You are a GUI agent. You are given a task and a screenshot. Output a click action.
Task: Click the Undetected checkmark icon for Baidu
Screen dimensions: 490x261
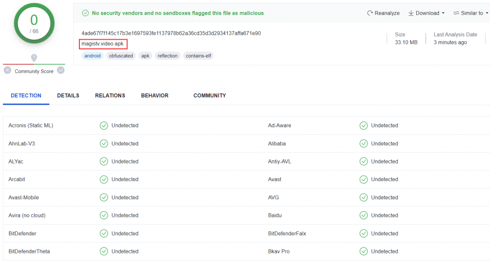click(x=364, y=216)
